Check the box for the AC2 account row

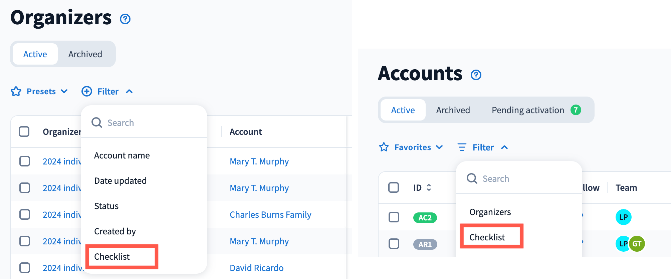pyautogui.click(x=394, y=217)
